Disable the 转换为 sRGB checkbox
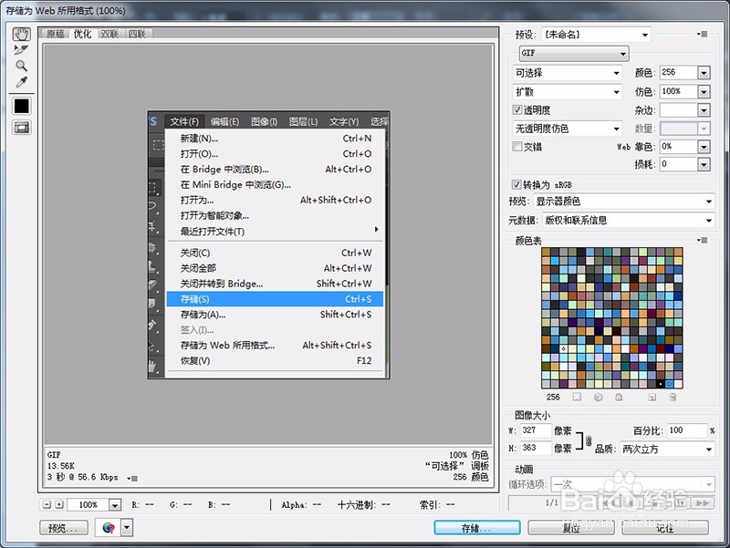 tap(517, 182)
